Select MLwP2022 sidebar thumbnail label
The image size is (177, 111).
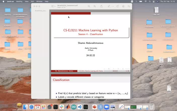(40, 11)
